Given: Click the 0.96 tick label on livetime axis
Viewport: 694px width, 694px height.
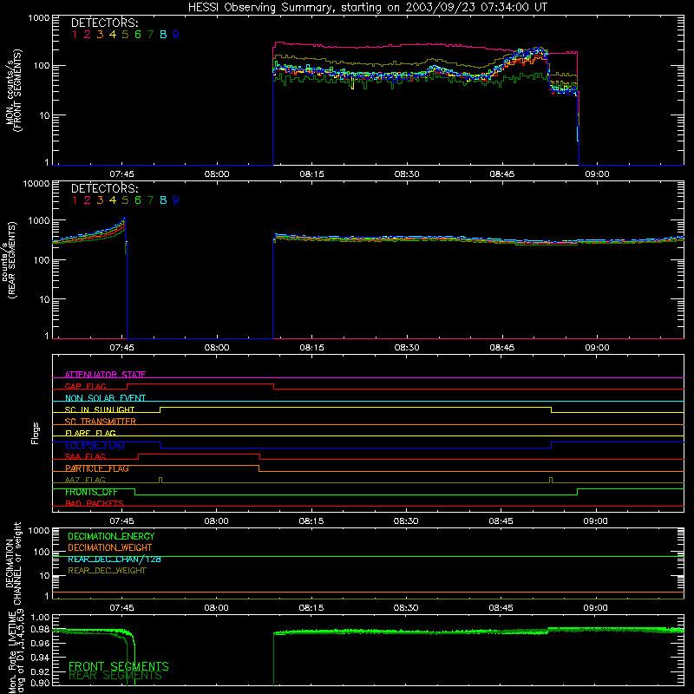Looking at the screenshot, I should 41,644.
